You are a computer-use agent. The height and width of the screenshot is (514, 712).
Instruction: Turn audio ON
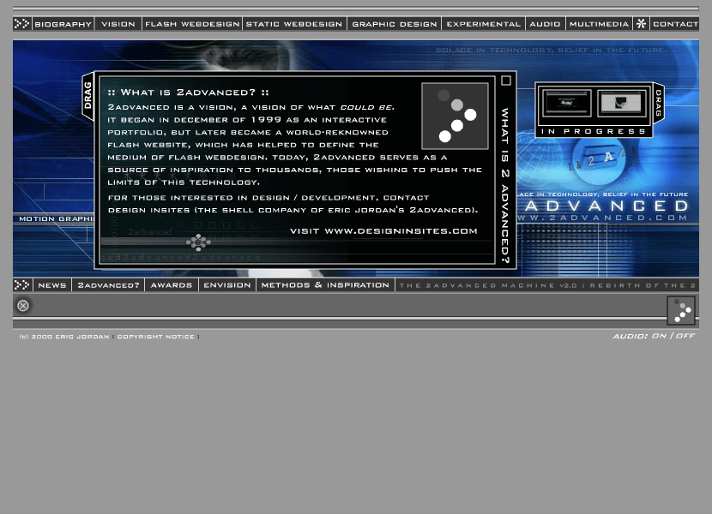[x=659, y=336]
